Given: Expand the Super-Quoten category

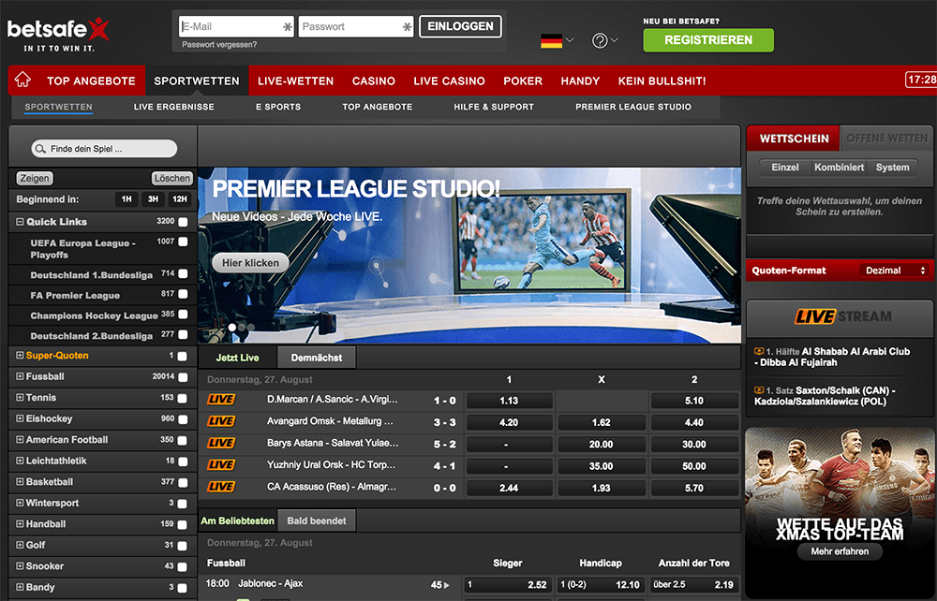Looking at the screenshot, I should click(x=20, y=355).
